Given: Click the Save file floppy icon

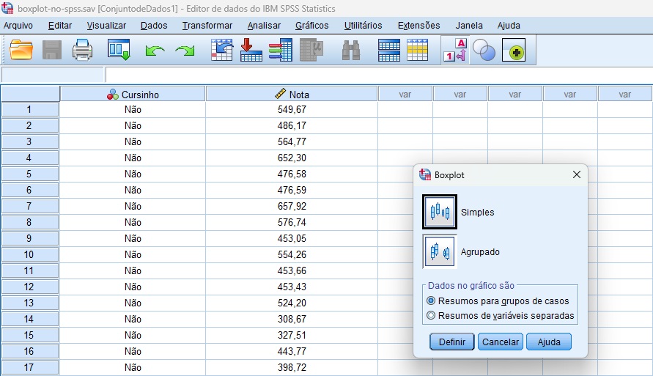Looking at the screenshot, I should [52, 50].
